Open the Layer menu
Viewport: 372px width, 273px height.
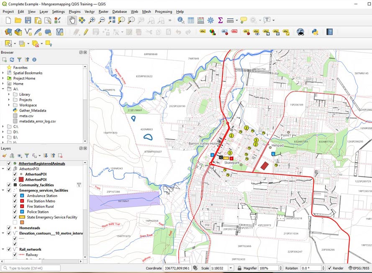click(x=44, y=12)
